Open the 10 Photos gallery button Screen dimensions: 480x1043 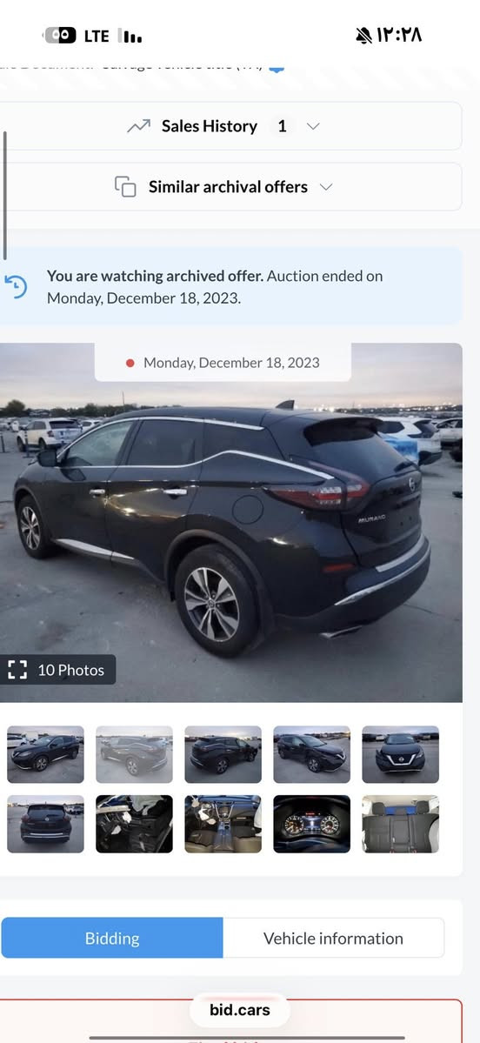click(58, 670)
